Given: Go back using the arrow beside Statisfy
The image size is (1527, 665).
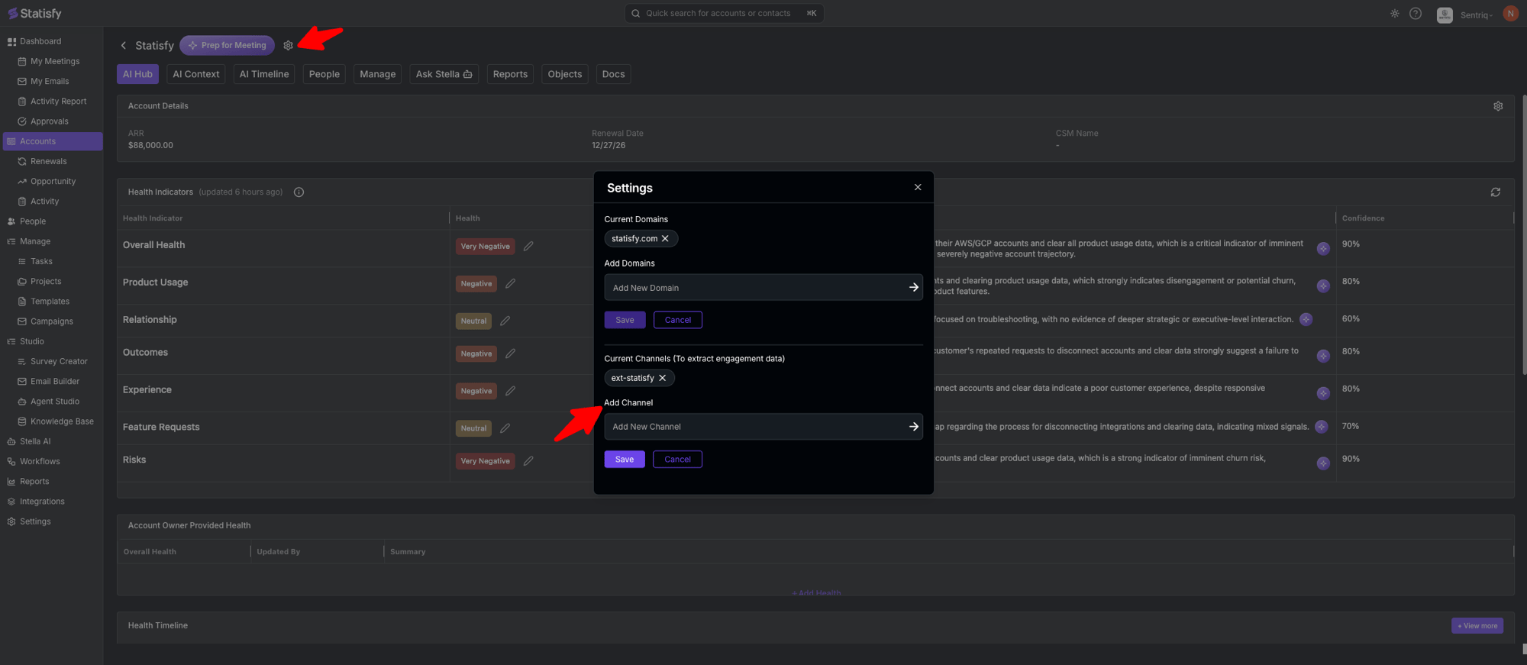Looking at the screenshot, I should [x=124, y=46].
